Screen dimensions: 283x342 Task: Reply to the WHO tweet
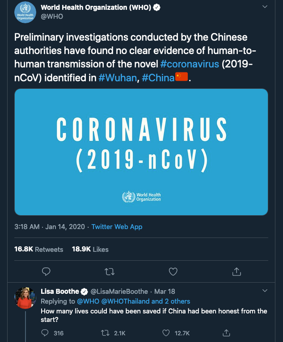[x=46, y=271]
